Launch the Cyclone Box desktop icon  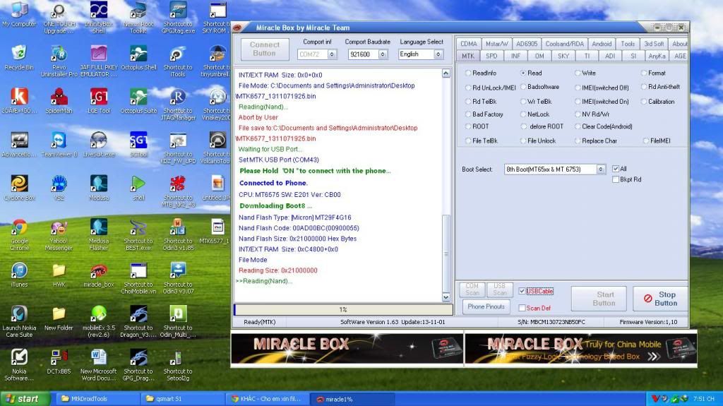(19, 188)
